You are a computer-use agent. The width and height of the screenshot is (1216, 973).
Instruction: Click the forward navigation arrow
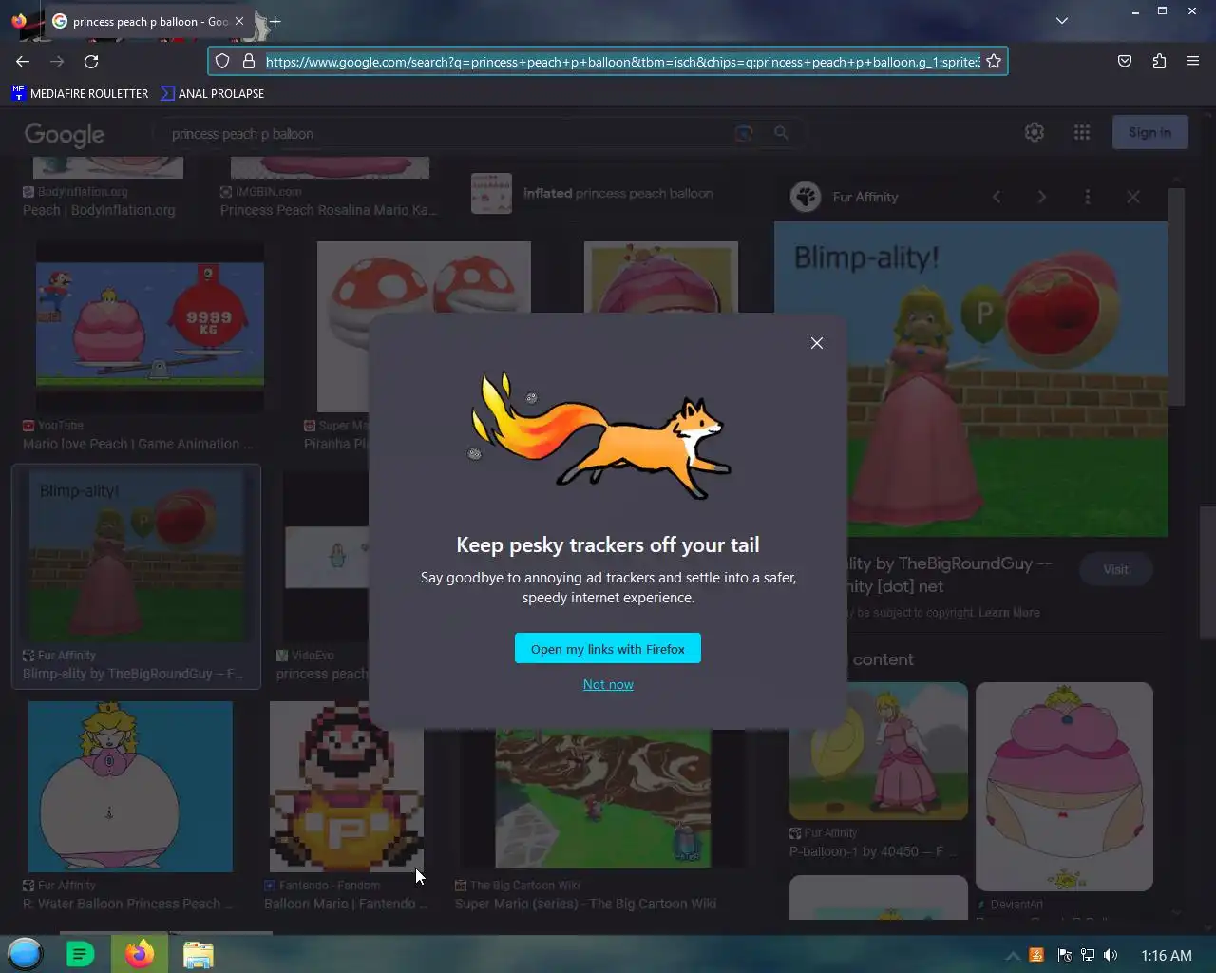pos(57,61)
